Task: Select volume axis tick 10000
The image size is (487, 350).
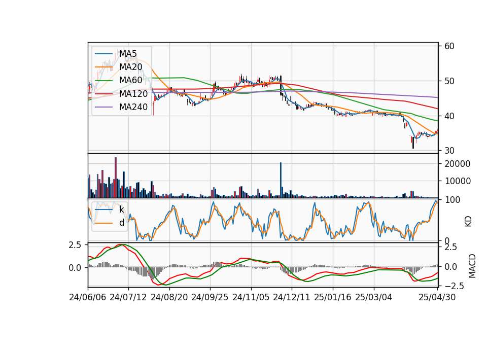Action: tap(458, 181)
